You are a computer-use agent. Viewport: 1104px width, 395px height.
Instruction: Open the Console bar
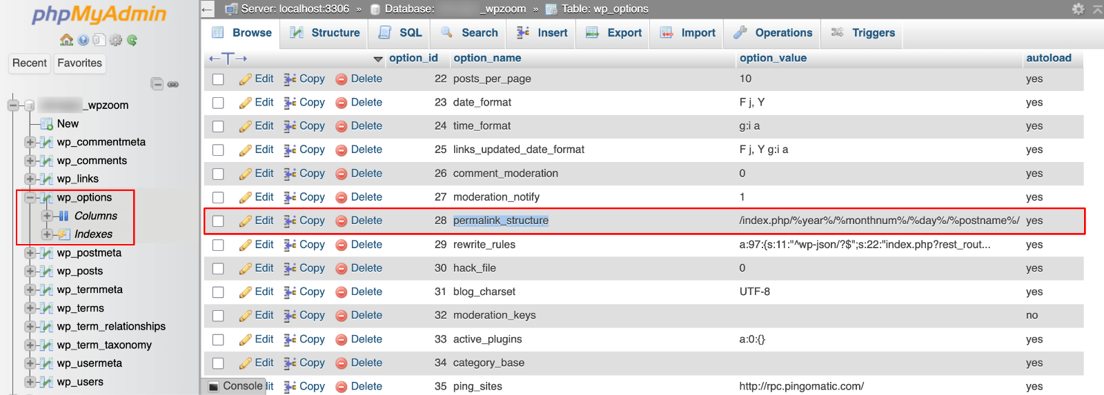[x=235, y=386]
